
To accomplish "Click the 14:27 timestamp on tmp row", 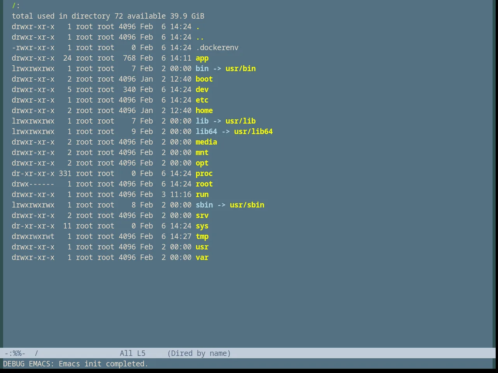I will (181, 237).
